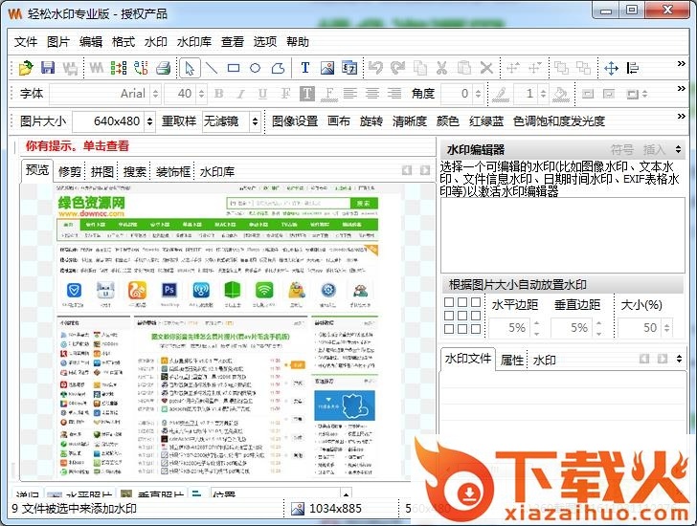Align text center in font toolbar
This screenshot has height=526, width=697.
[x=372, y=94]
